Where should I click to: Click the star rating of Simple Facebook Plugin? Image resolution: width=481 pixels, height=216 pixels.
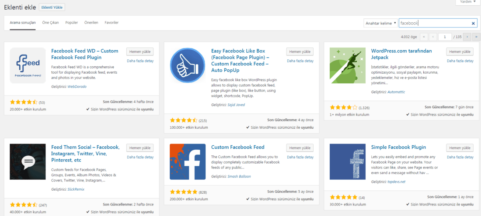[344, 197]
